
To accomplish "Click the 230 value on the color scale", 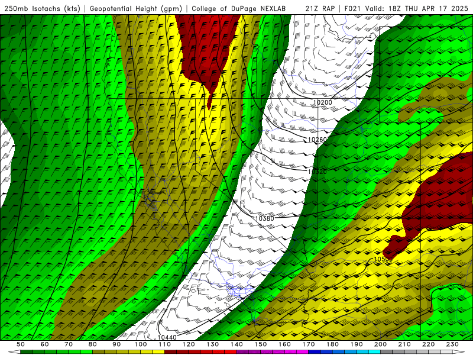I will point(452,344).
